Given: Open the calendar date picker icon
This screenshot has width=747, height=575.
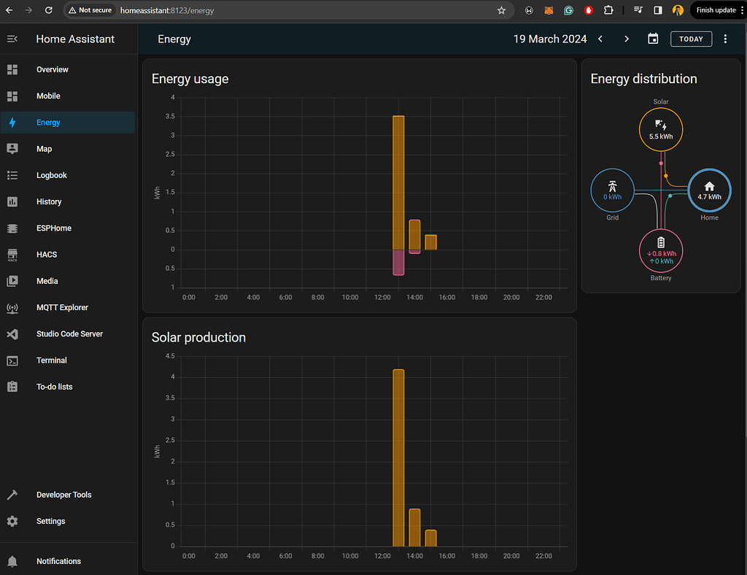Looking at the screenshot, I should 653,39.
